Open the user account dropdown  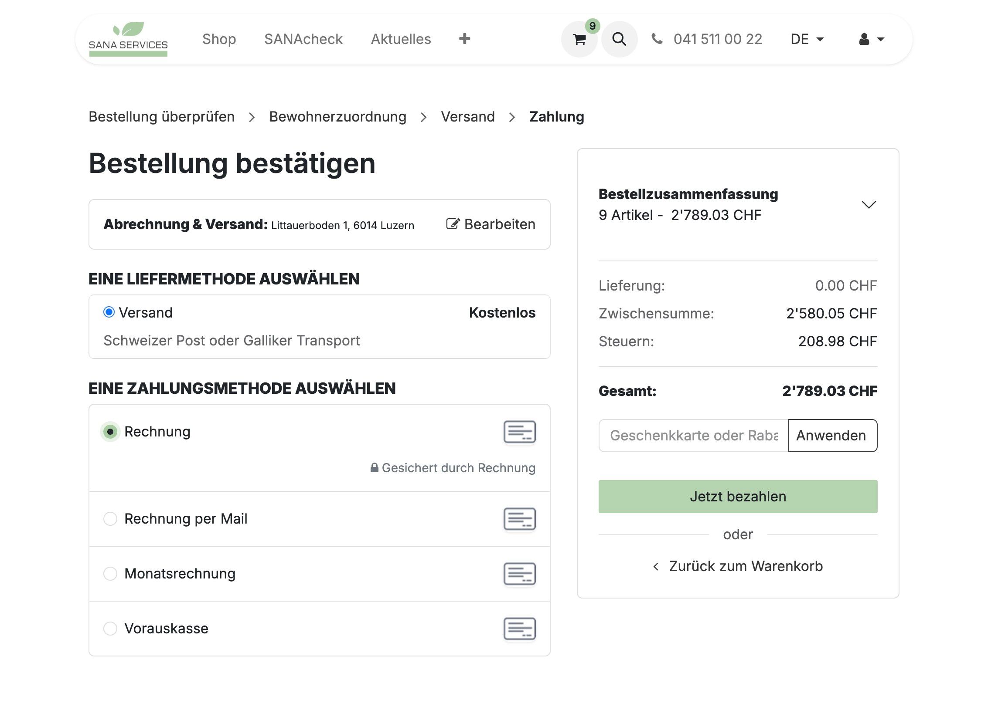click(871, 39)
